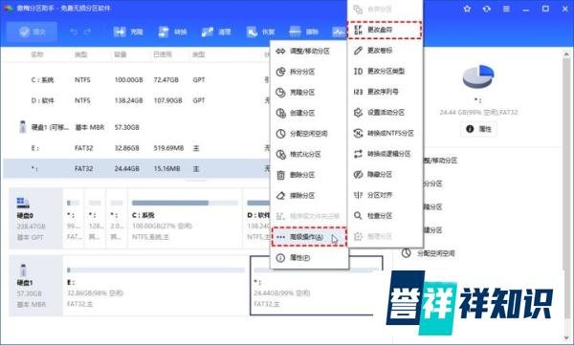The image size is (574, 345).
Task: Click the 容量 column header
Action: (121, 54)
